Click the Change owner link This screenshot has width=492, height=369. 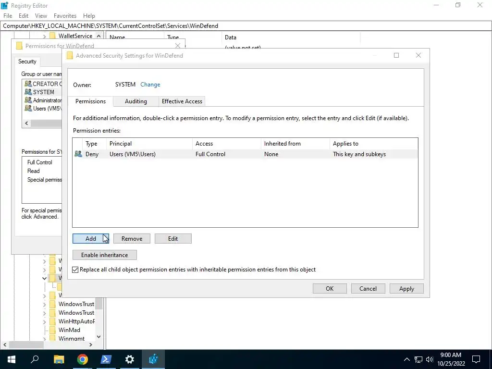point(150,85)
